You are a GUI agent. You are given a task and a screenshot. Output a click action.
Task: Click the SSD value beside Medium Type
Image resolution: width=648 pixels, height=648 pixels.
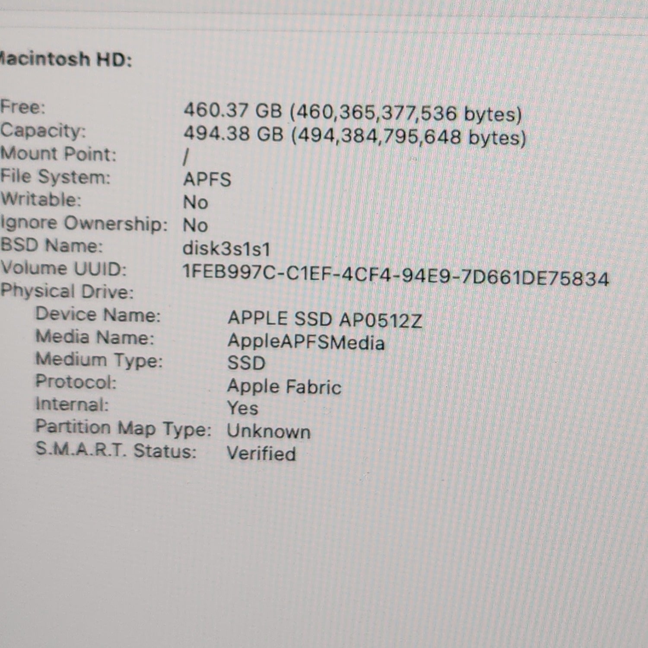click(x=246, y=363)
